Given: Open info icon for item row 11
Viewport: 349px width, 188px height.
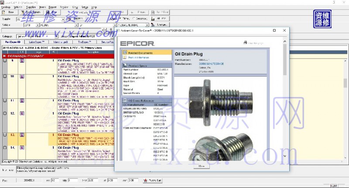Looking at the screenshot, I should (22, 101).
